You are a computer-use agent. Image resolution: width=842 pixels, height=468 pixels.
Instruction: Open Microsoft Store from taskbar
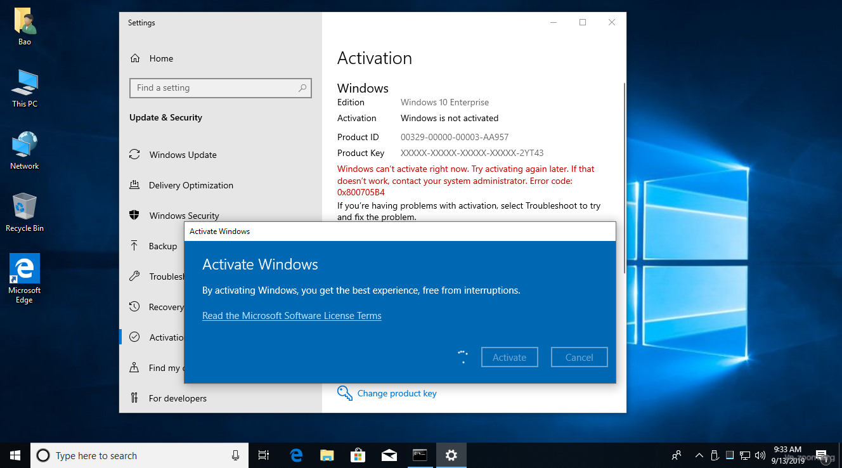click(x=358, y=455)
